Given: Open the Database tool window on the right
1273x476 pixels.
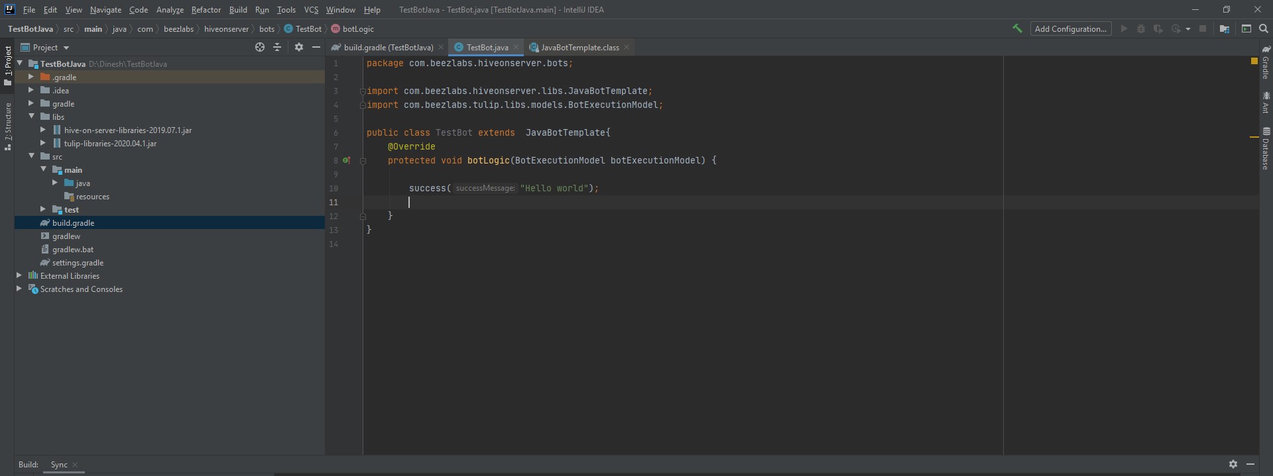Looking at the screenshot, I should coord(1266,148).
